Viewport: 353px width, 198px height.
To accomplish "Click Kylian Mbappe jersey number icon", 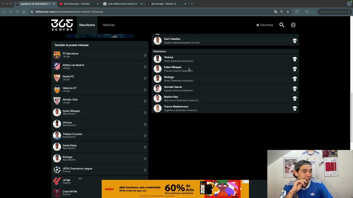I will point(295,69).
